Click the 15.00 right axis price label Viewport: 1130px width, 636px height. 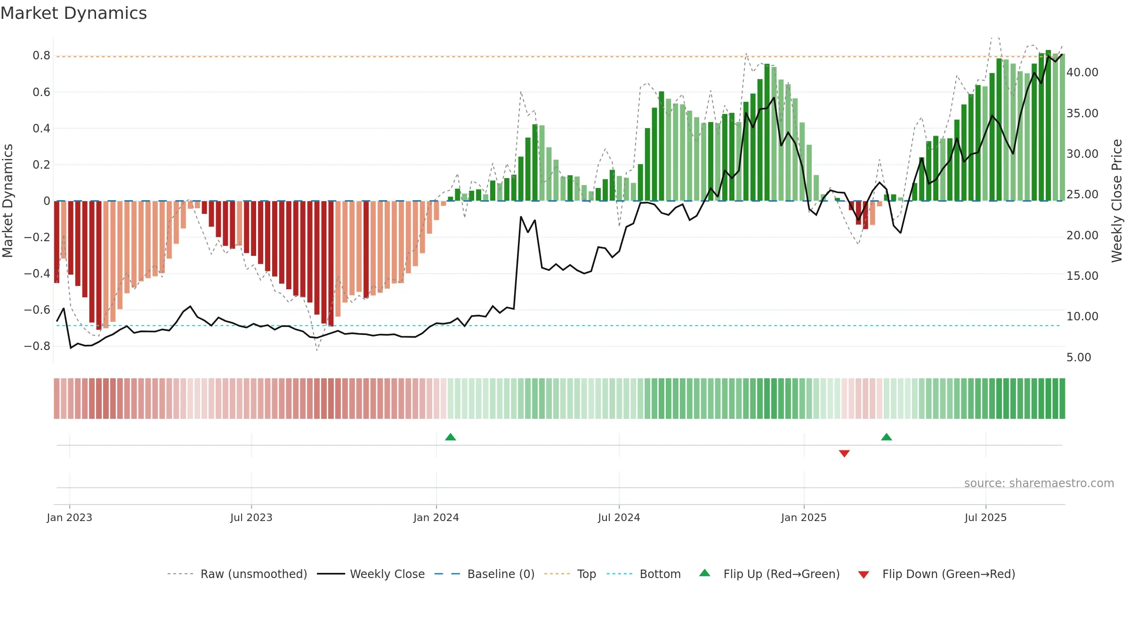pos(1082,276)
